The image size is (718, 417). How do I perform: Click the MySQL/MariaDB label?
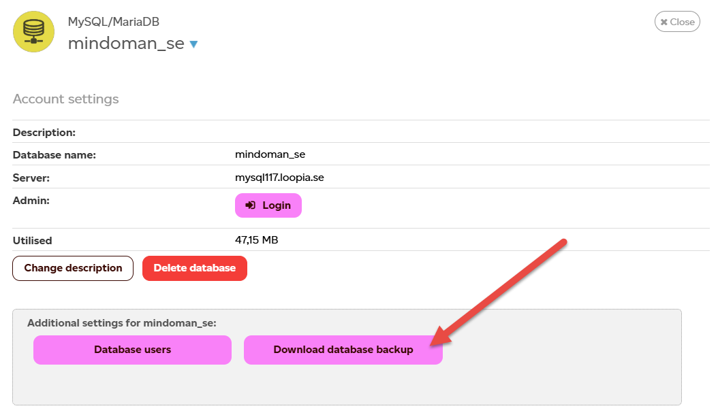coord(113,22)
